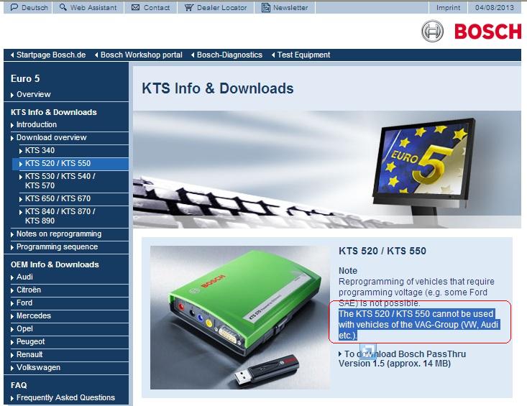
Task: Click the small overlay icon near download link
Action: [367, 351]
